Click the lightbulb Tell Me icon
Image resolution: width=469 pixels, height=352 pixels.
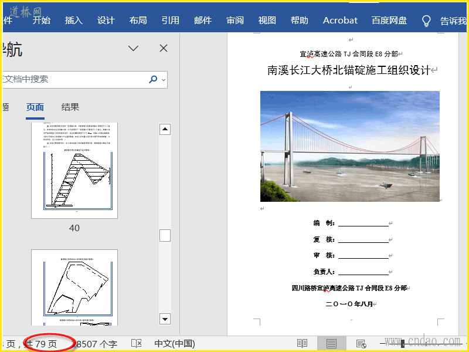[426, 21]
